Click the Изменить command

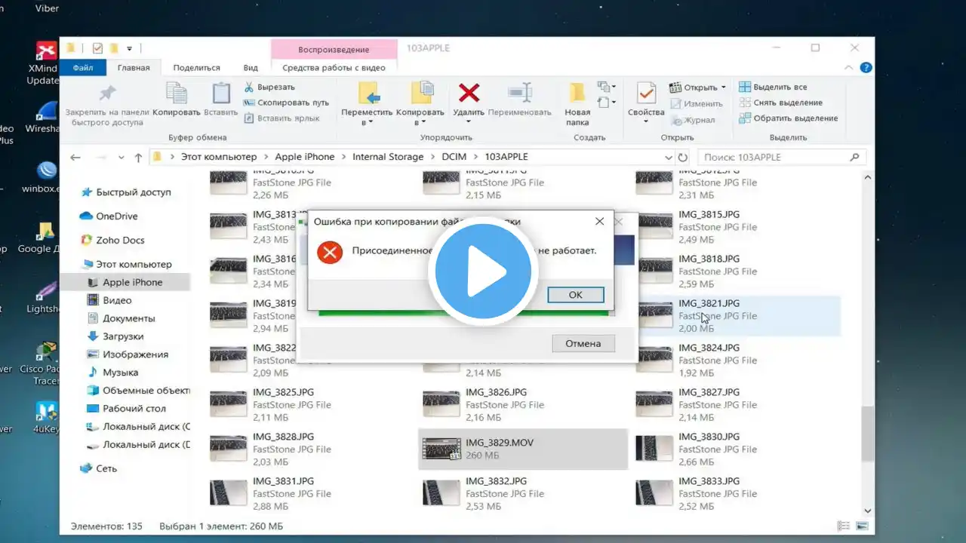point(697,103)
